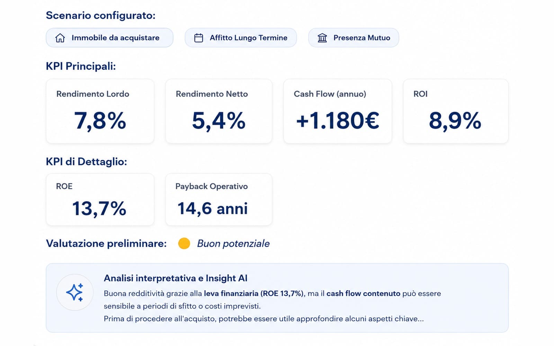Open the Payback Operativo card

(x=219, y=200)
